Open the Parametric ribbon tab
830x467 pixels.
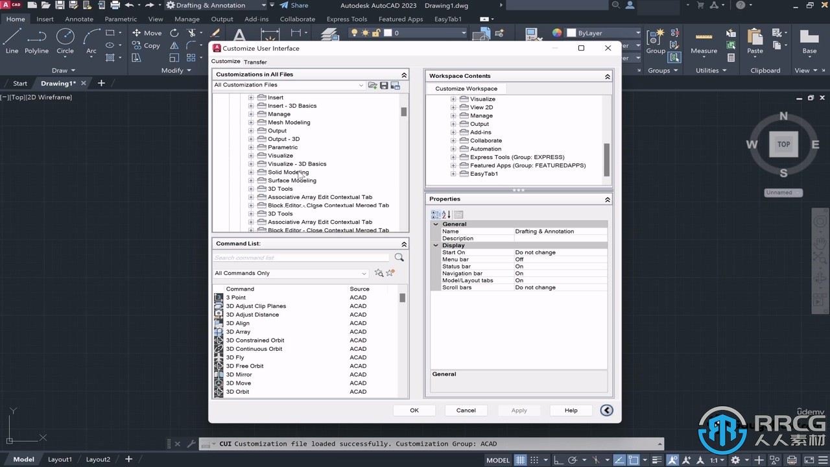(x=121, y=19)
